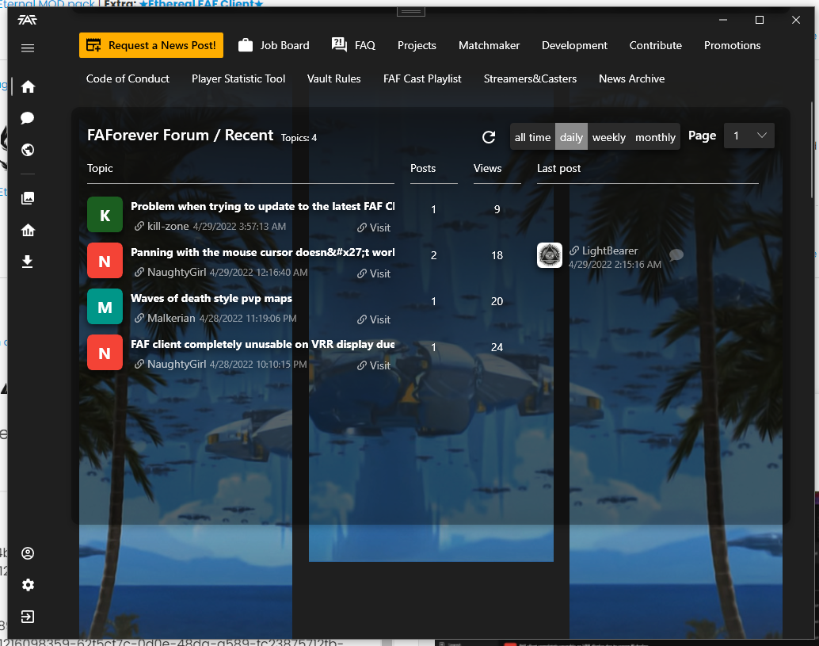Viewport: 819px width, 646px height.
Task: Click the Views column header
Action: pyautogui.click(x=487, y=168)
